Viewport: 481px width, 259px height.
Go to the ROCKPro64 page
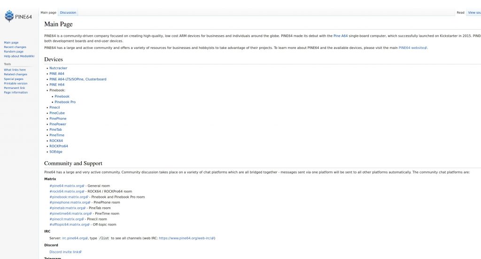[59, 146]
